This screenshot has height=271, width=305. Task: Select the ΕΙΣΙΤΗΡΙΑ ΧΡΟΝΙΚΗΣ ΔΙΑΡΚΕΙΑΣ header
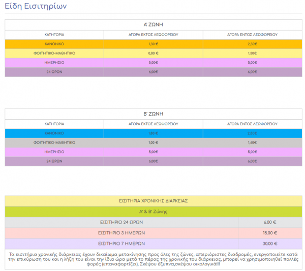(154, 201)
